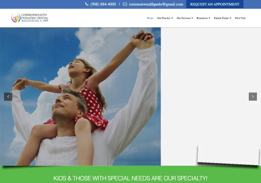Viewport: 261px width, 183px height.
Task: Open Resources menu
Action: pyautogui.click(x=202, y=18)
